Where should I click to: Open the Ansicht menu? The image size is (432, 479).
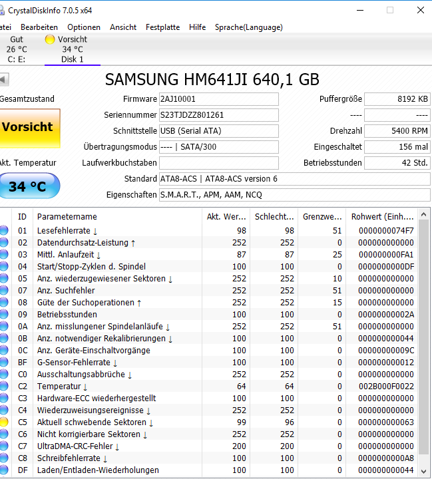tap(123, 27)
